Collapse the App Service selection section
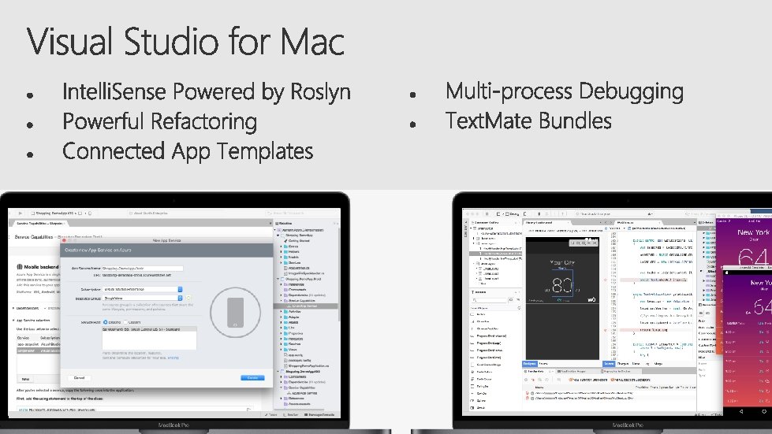This screenshot has width=772, height=434. [x=13, y=321]
